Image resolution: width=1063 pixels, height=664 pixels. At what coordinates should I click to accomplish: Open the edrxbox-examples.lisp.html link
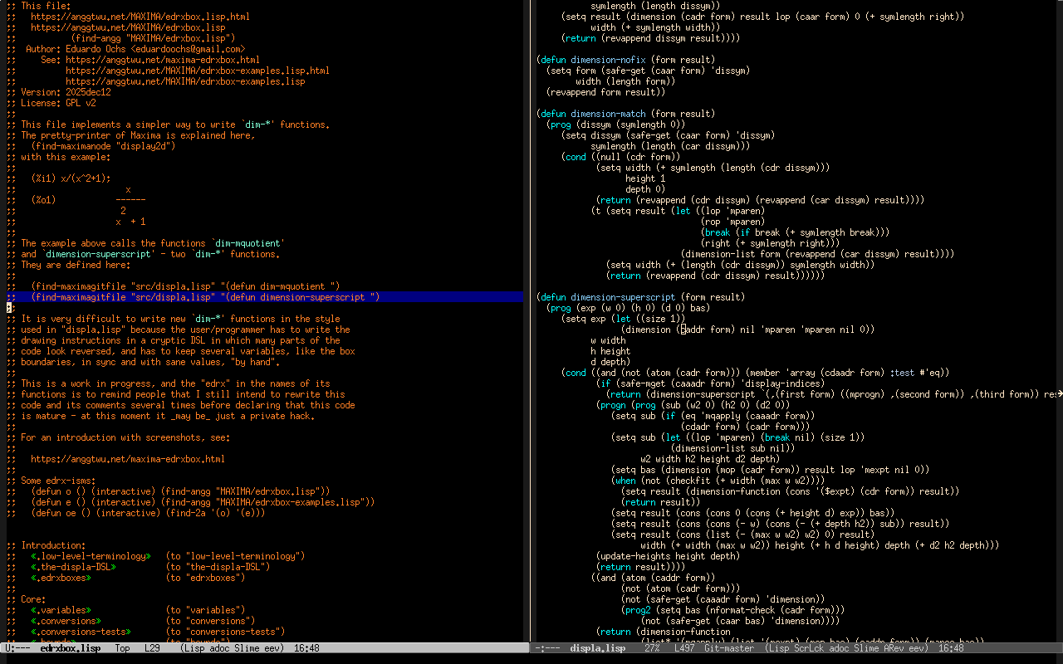[x=197, y=71]
